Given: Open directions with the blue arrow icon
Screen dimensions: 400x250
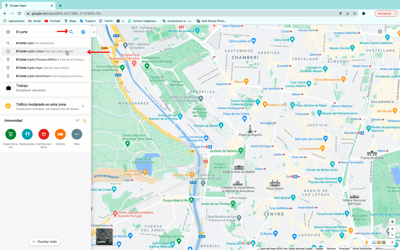Looking at the screenshot, I should click(x=83, y=32).
